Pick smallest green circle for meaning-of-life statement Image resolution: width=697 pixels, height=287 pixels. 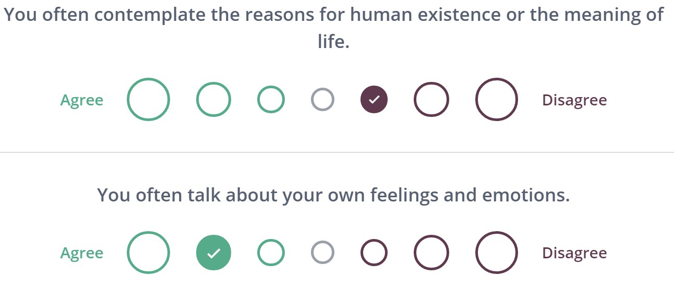click(x=271, y=99)
